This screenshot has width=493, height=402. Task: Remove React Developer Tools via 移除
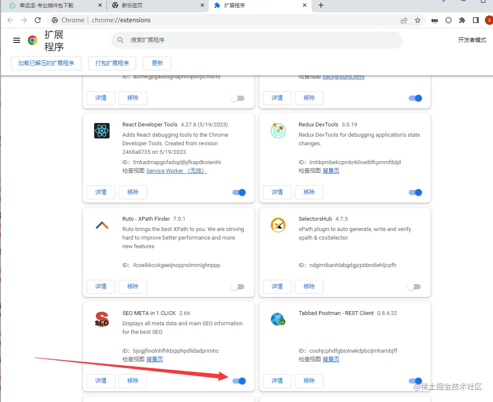[133, 192]
